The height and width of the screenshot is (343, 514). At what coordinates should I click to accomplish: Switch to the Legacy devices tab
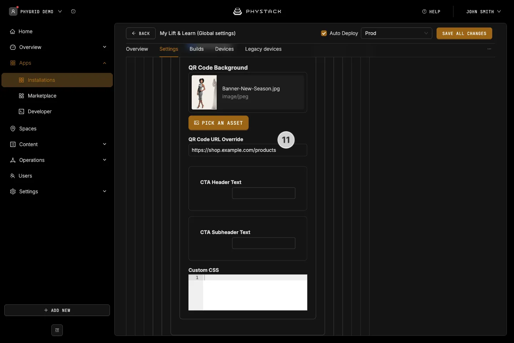(x=263, y=49)
